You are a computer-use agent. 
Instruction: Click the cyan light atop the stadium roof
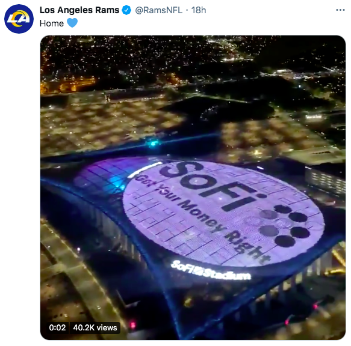154,143
